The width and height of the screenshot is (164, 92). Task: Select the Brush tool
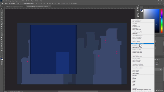click(x=2, y=26)
